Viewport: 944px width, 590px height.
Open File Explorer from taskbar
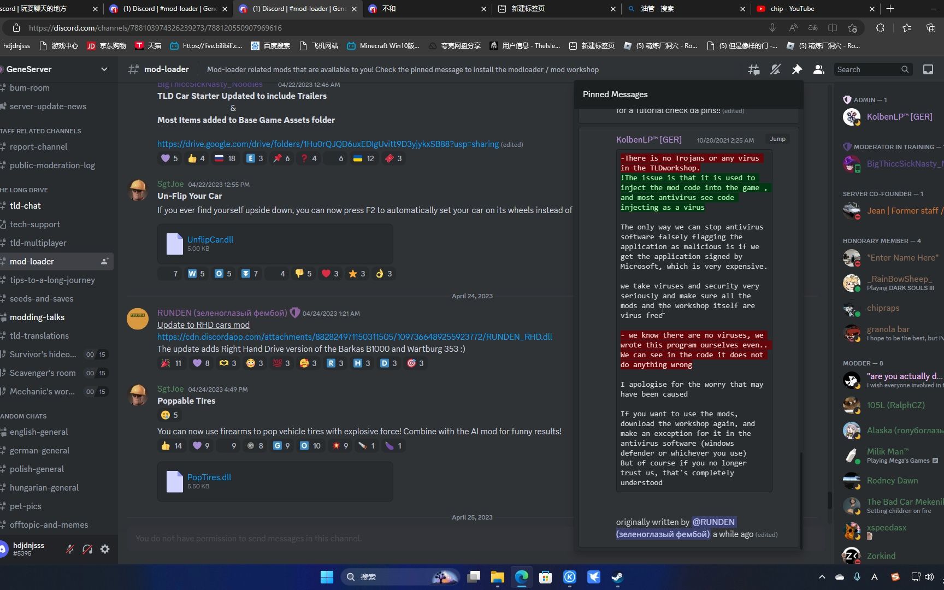pos(497,577)
